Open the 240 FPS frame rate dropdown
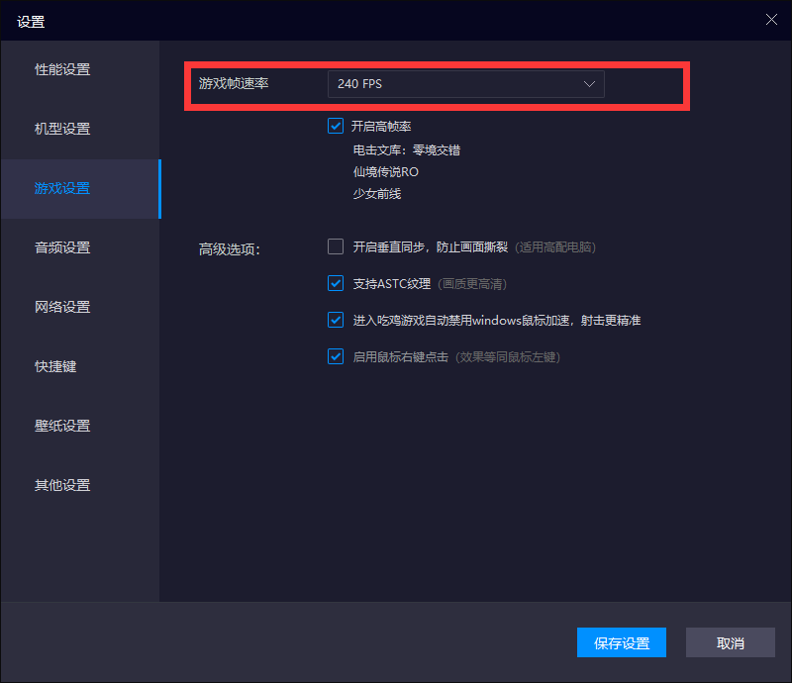Image resolution: width=792 pixels, height=683 pixels. click(x=465, y=83)
